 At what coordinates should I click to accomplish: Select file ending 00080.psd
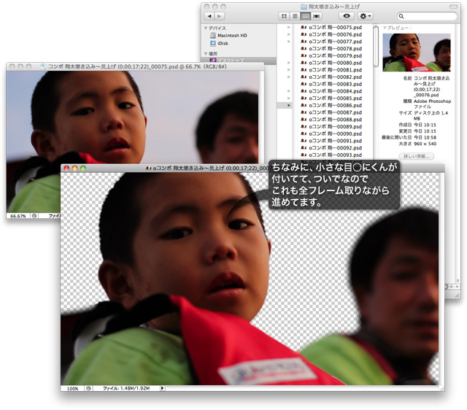(331, 63)
